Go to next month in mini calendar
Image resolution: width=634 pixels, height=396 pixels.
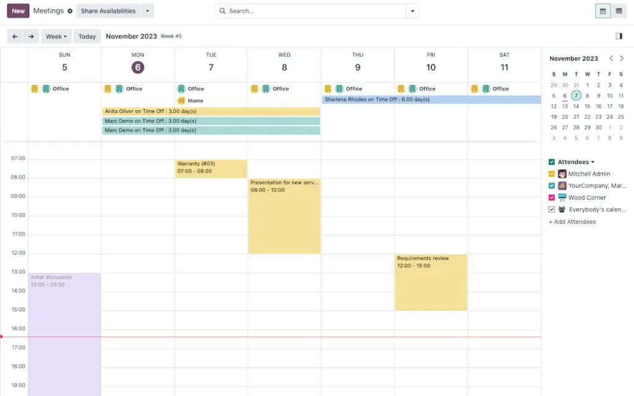622,58
